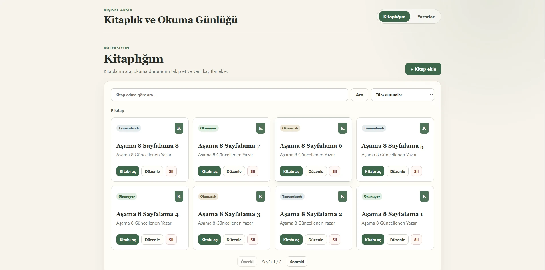Screen dimensions: 545x270
Task: Click Düzenle on Aşama 8 Sayfalama 2
Action: 316,240
